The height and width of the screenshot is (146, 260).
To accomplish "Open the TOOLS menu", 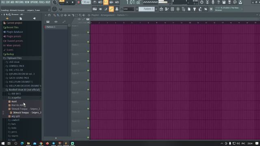I will pos(42,2).
